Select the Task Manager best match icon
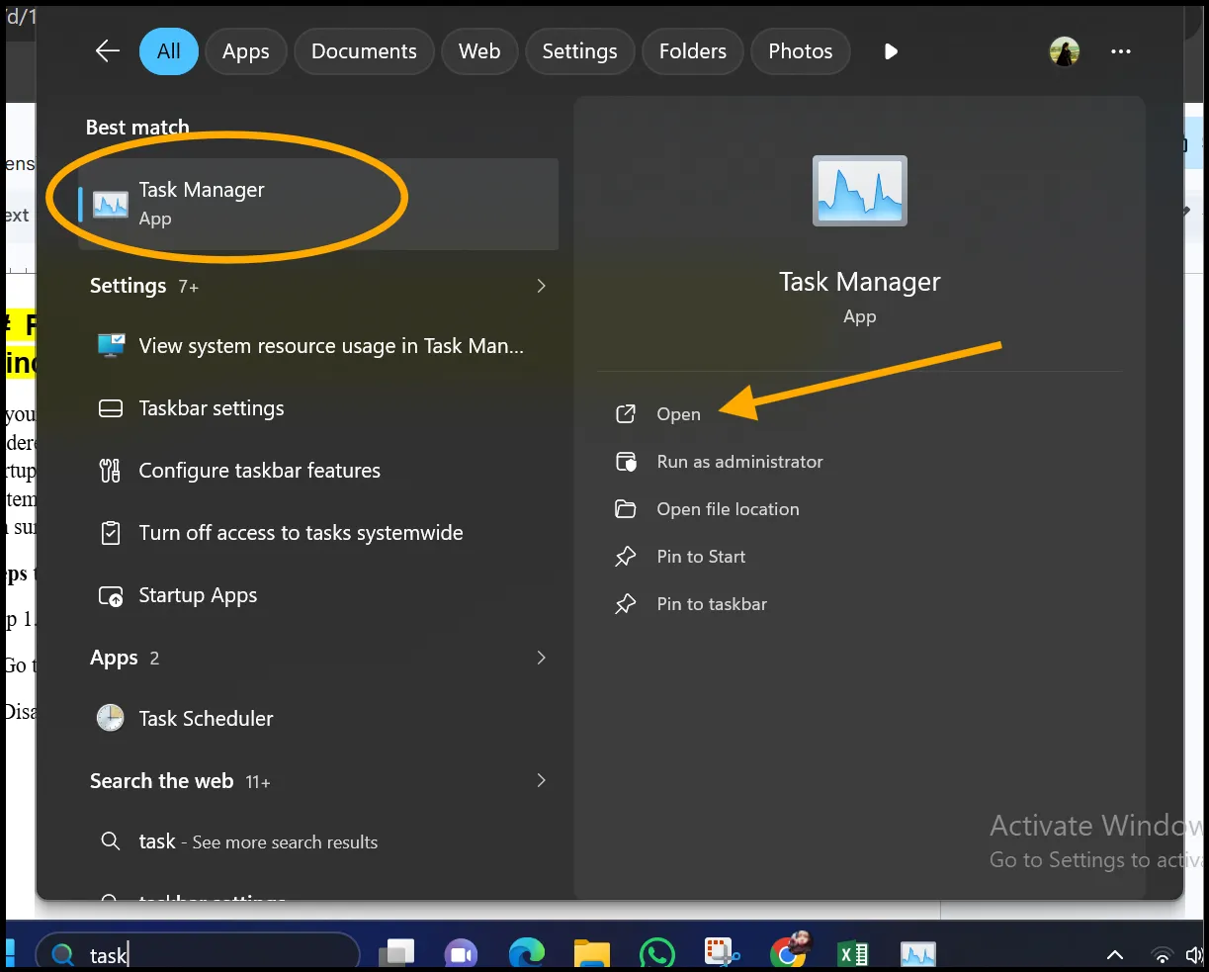Viewport: 1209px width, 972px height. point(111,203)
